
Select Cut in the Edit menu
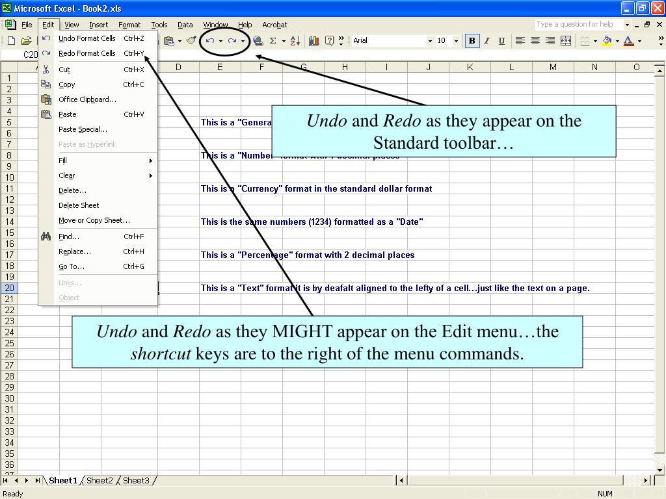pos(98,70)
